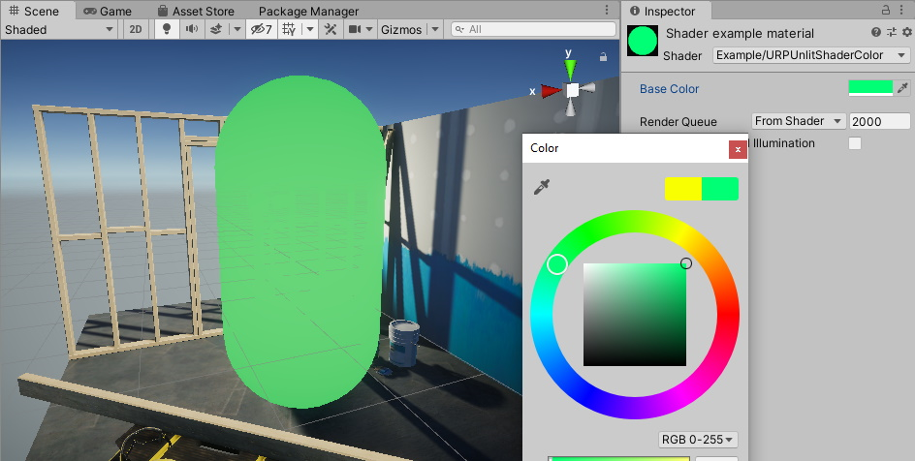Expand the Shader selection dropdown
The width and height of the screenshot is (915, 461).
pyautogui.click(x=810, y=55)
